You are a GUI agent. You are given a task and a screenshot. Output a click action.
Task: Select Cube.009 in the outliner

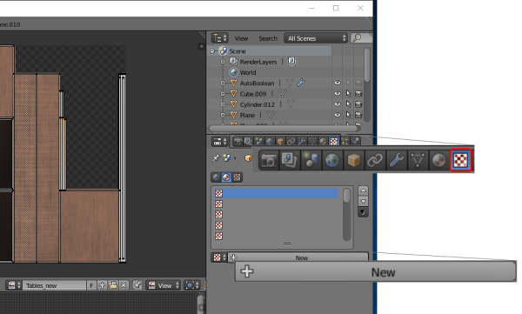[253, 94]
